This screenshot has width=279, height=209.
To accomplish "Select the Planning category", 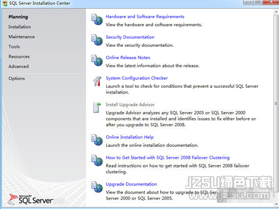I will click(x=18, y=17).
